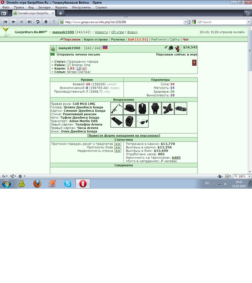Toggle the Opera side panel button
Viewport: 252px width, 283px height.
pyautogui.click(x=3, y=13)
